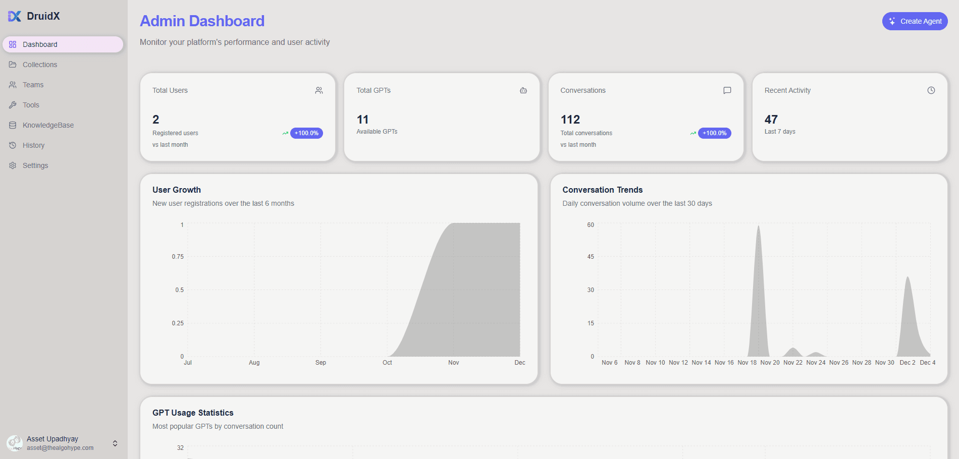Viewport: 959px width, 459px height.
Task: Click the chat bubble icon on Conversations card
Action: click(727, 90)
